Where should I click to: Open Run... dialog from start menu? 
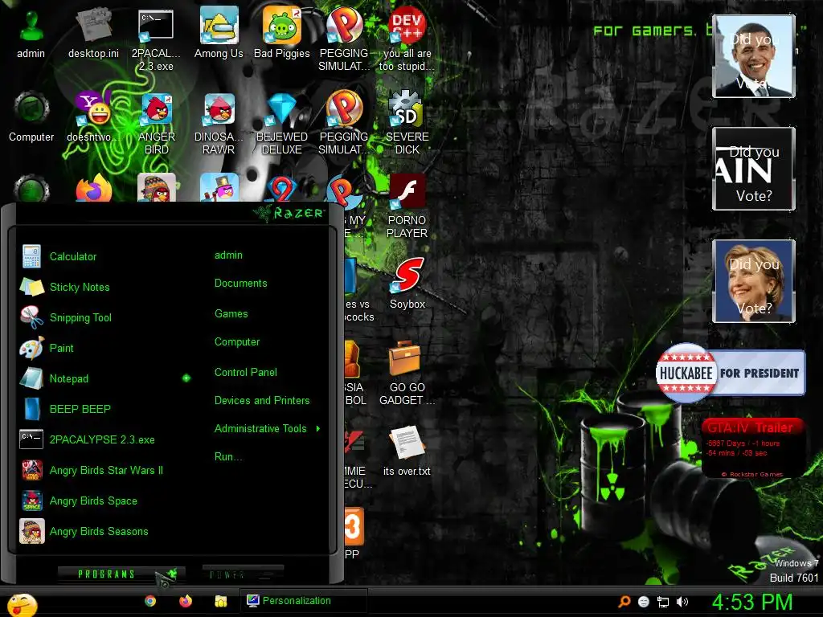pyautogui.click(x=227, y=456)
